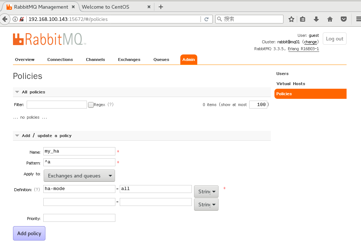
Task: Close the Welcome to CentOS tab
Action: coord(149,7)
